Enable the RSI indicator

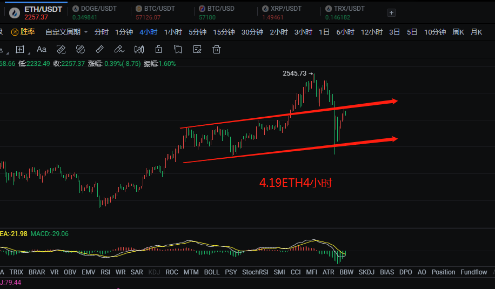[x=105, y=272]
